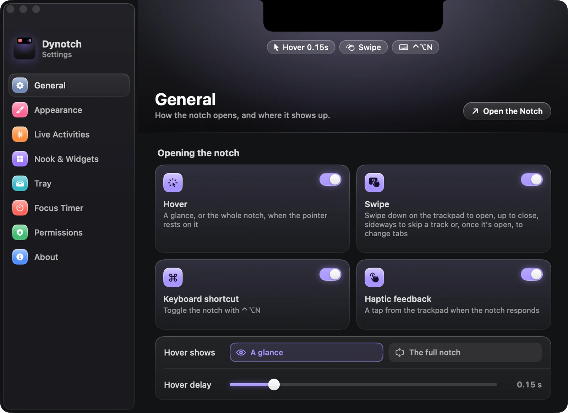Click the Permissions shield icon
The height and width of the screenshot is (413, 568).
click(x=20, y=232)
